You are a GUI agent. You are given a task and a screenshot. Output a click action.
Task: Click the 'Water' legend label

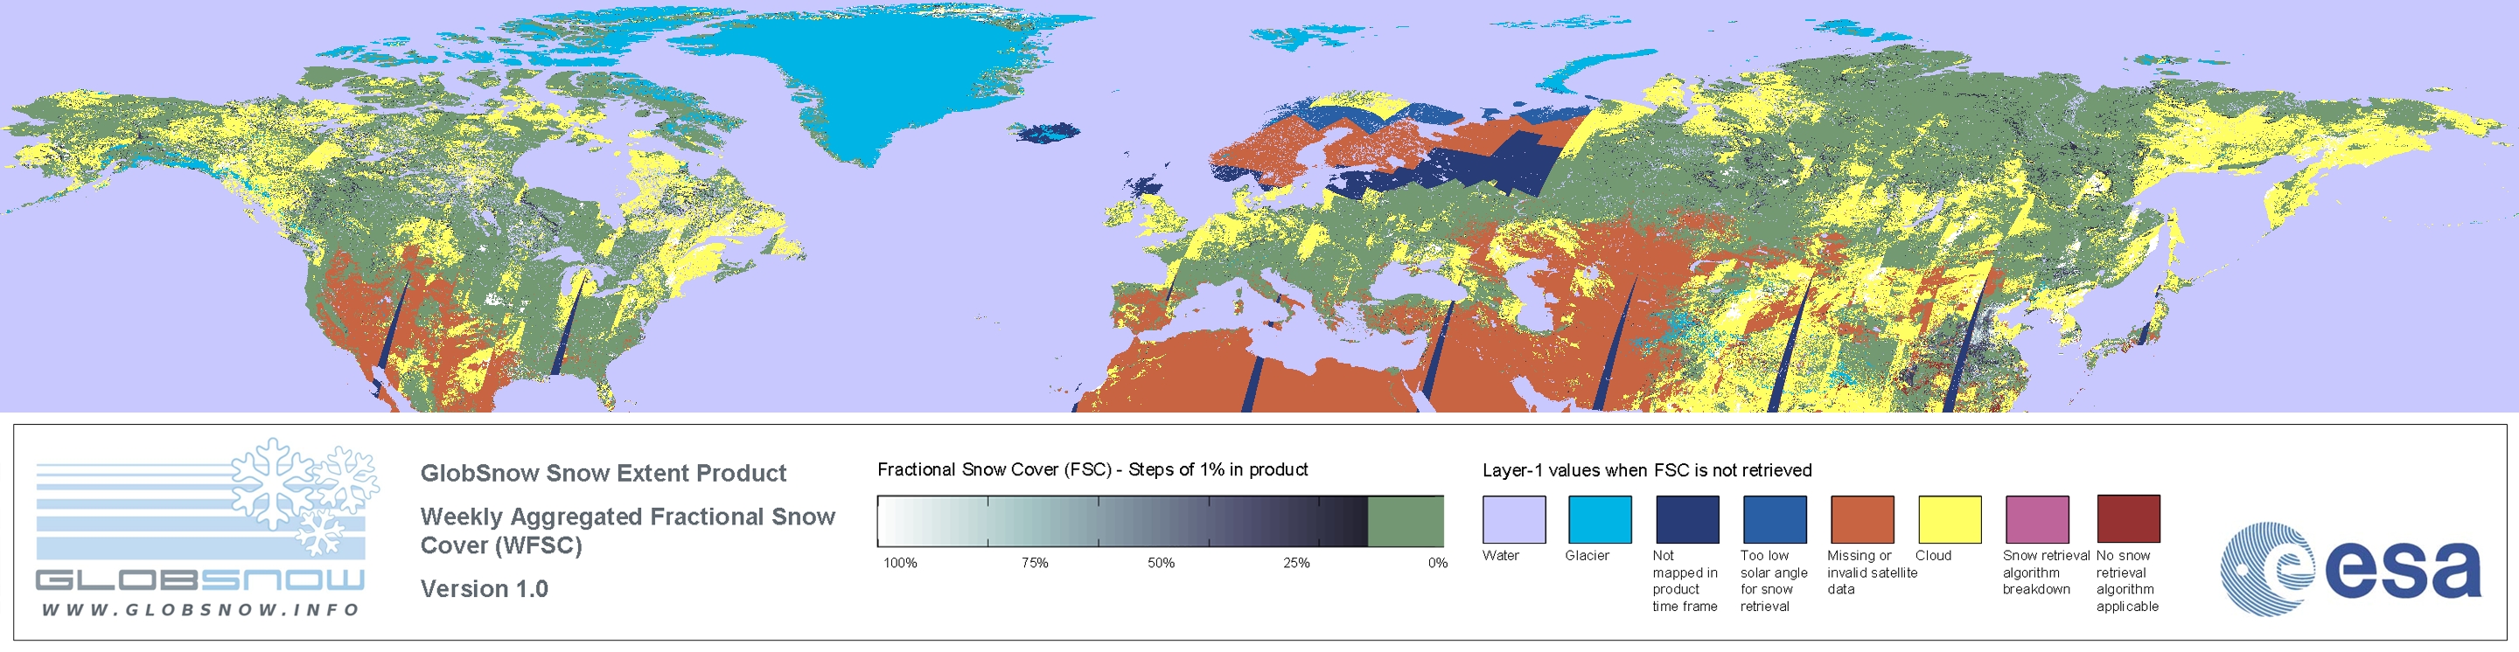[1501, 555]
